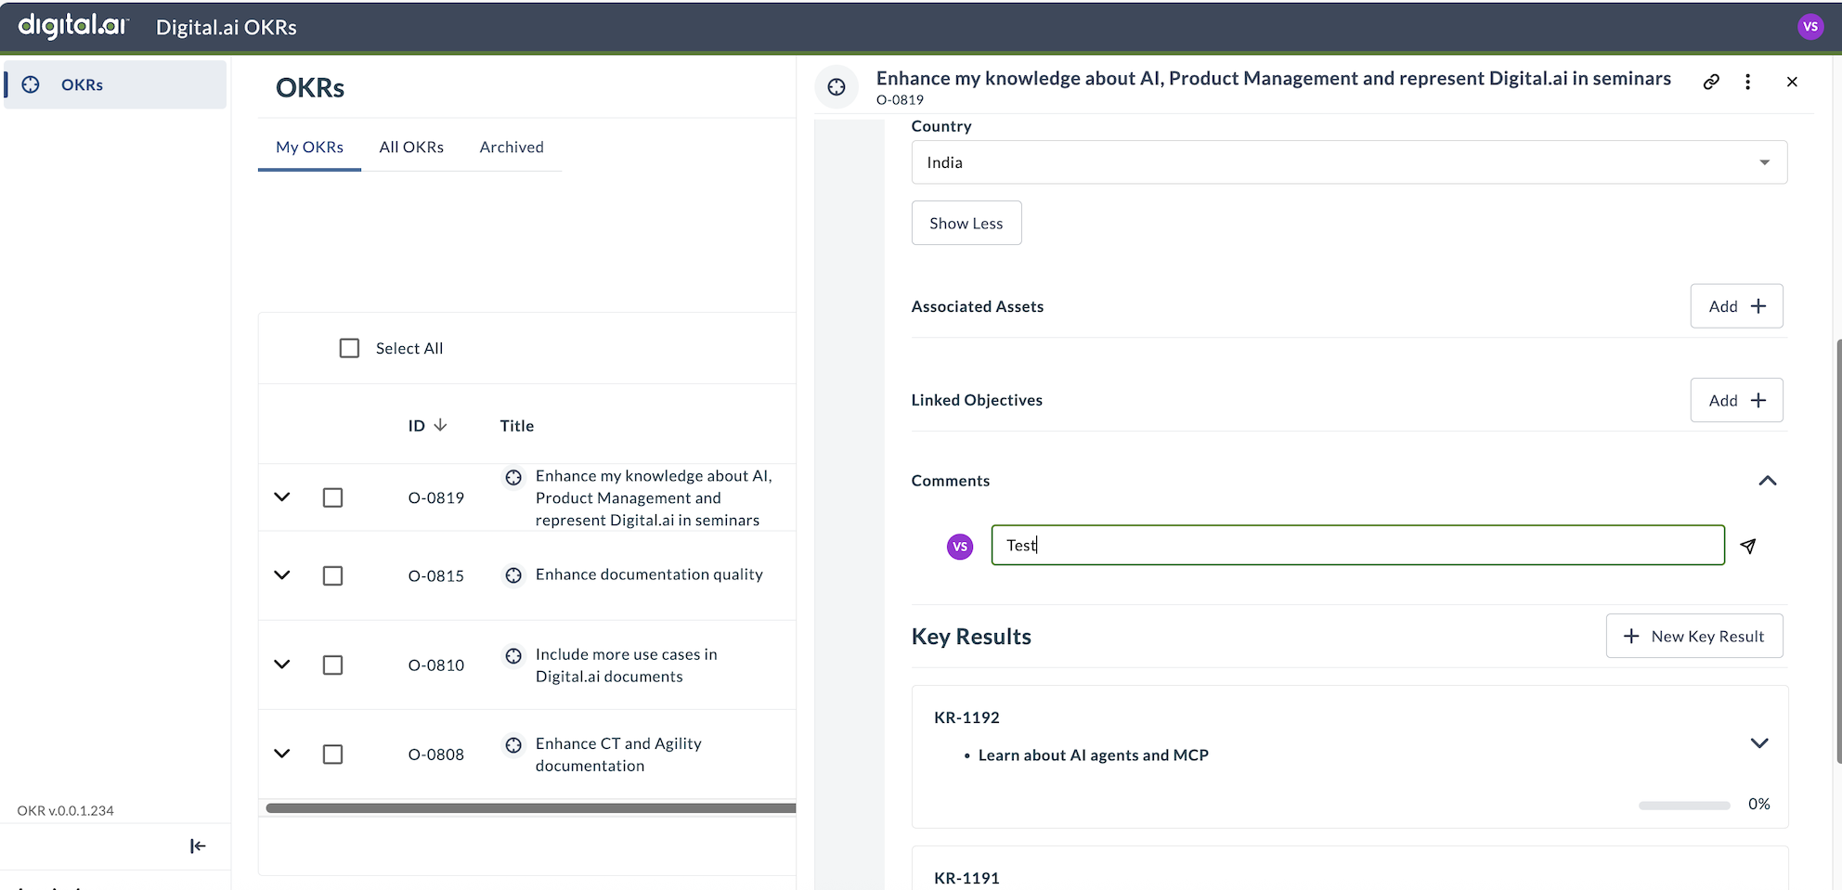This screenshot has height=890, width=1842.
Task: Select OKRs in the left navigation
Action: (115, 84)
